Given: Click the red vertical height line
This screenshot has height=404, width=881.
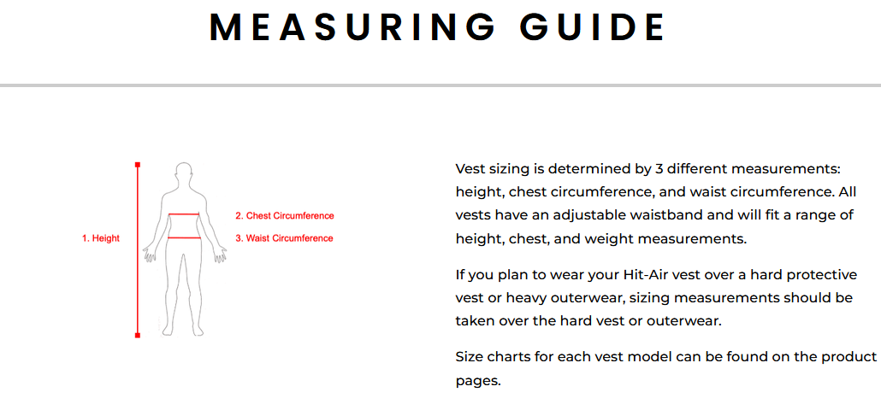Looking at the screenshot, I should (x=137, y=250).
